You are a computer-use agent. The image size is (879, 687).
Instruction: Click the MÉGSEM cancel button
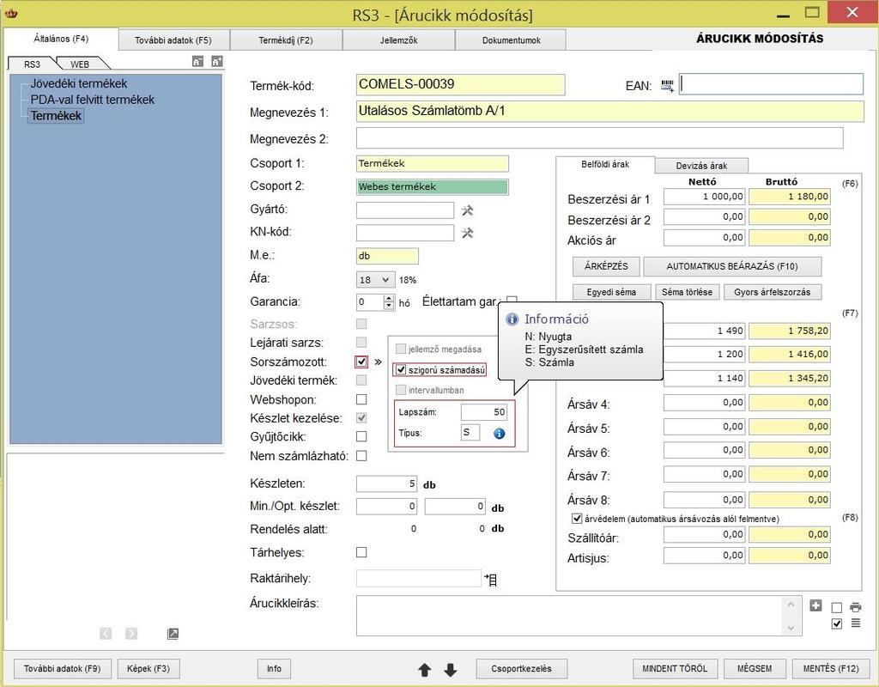[755, 668]
